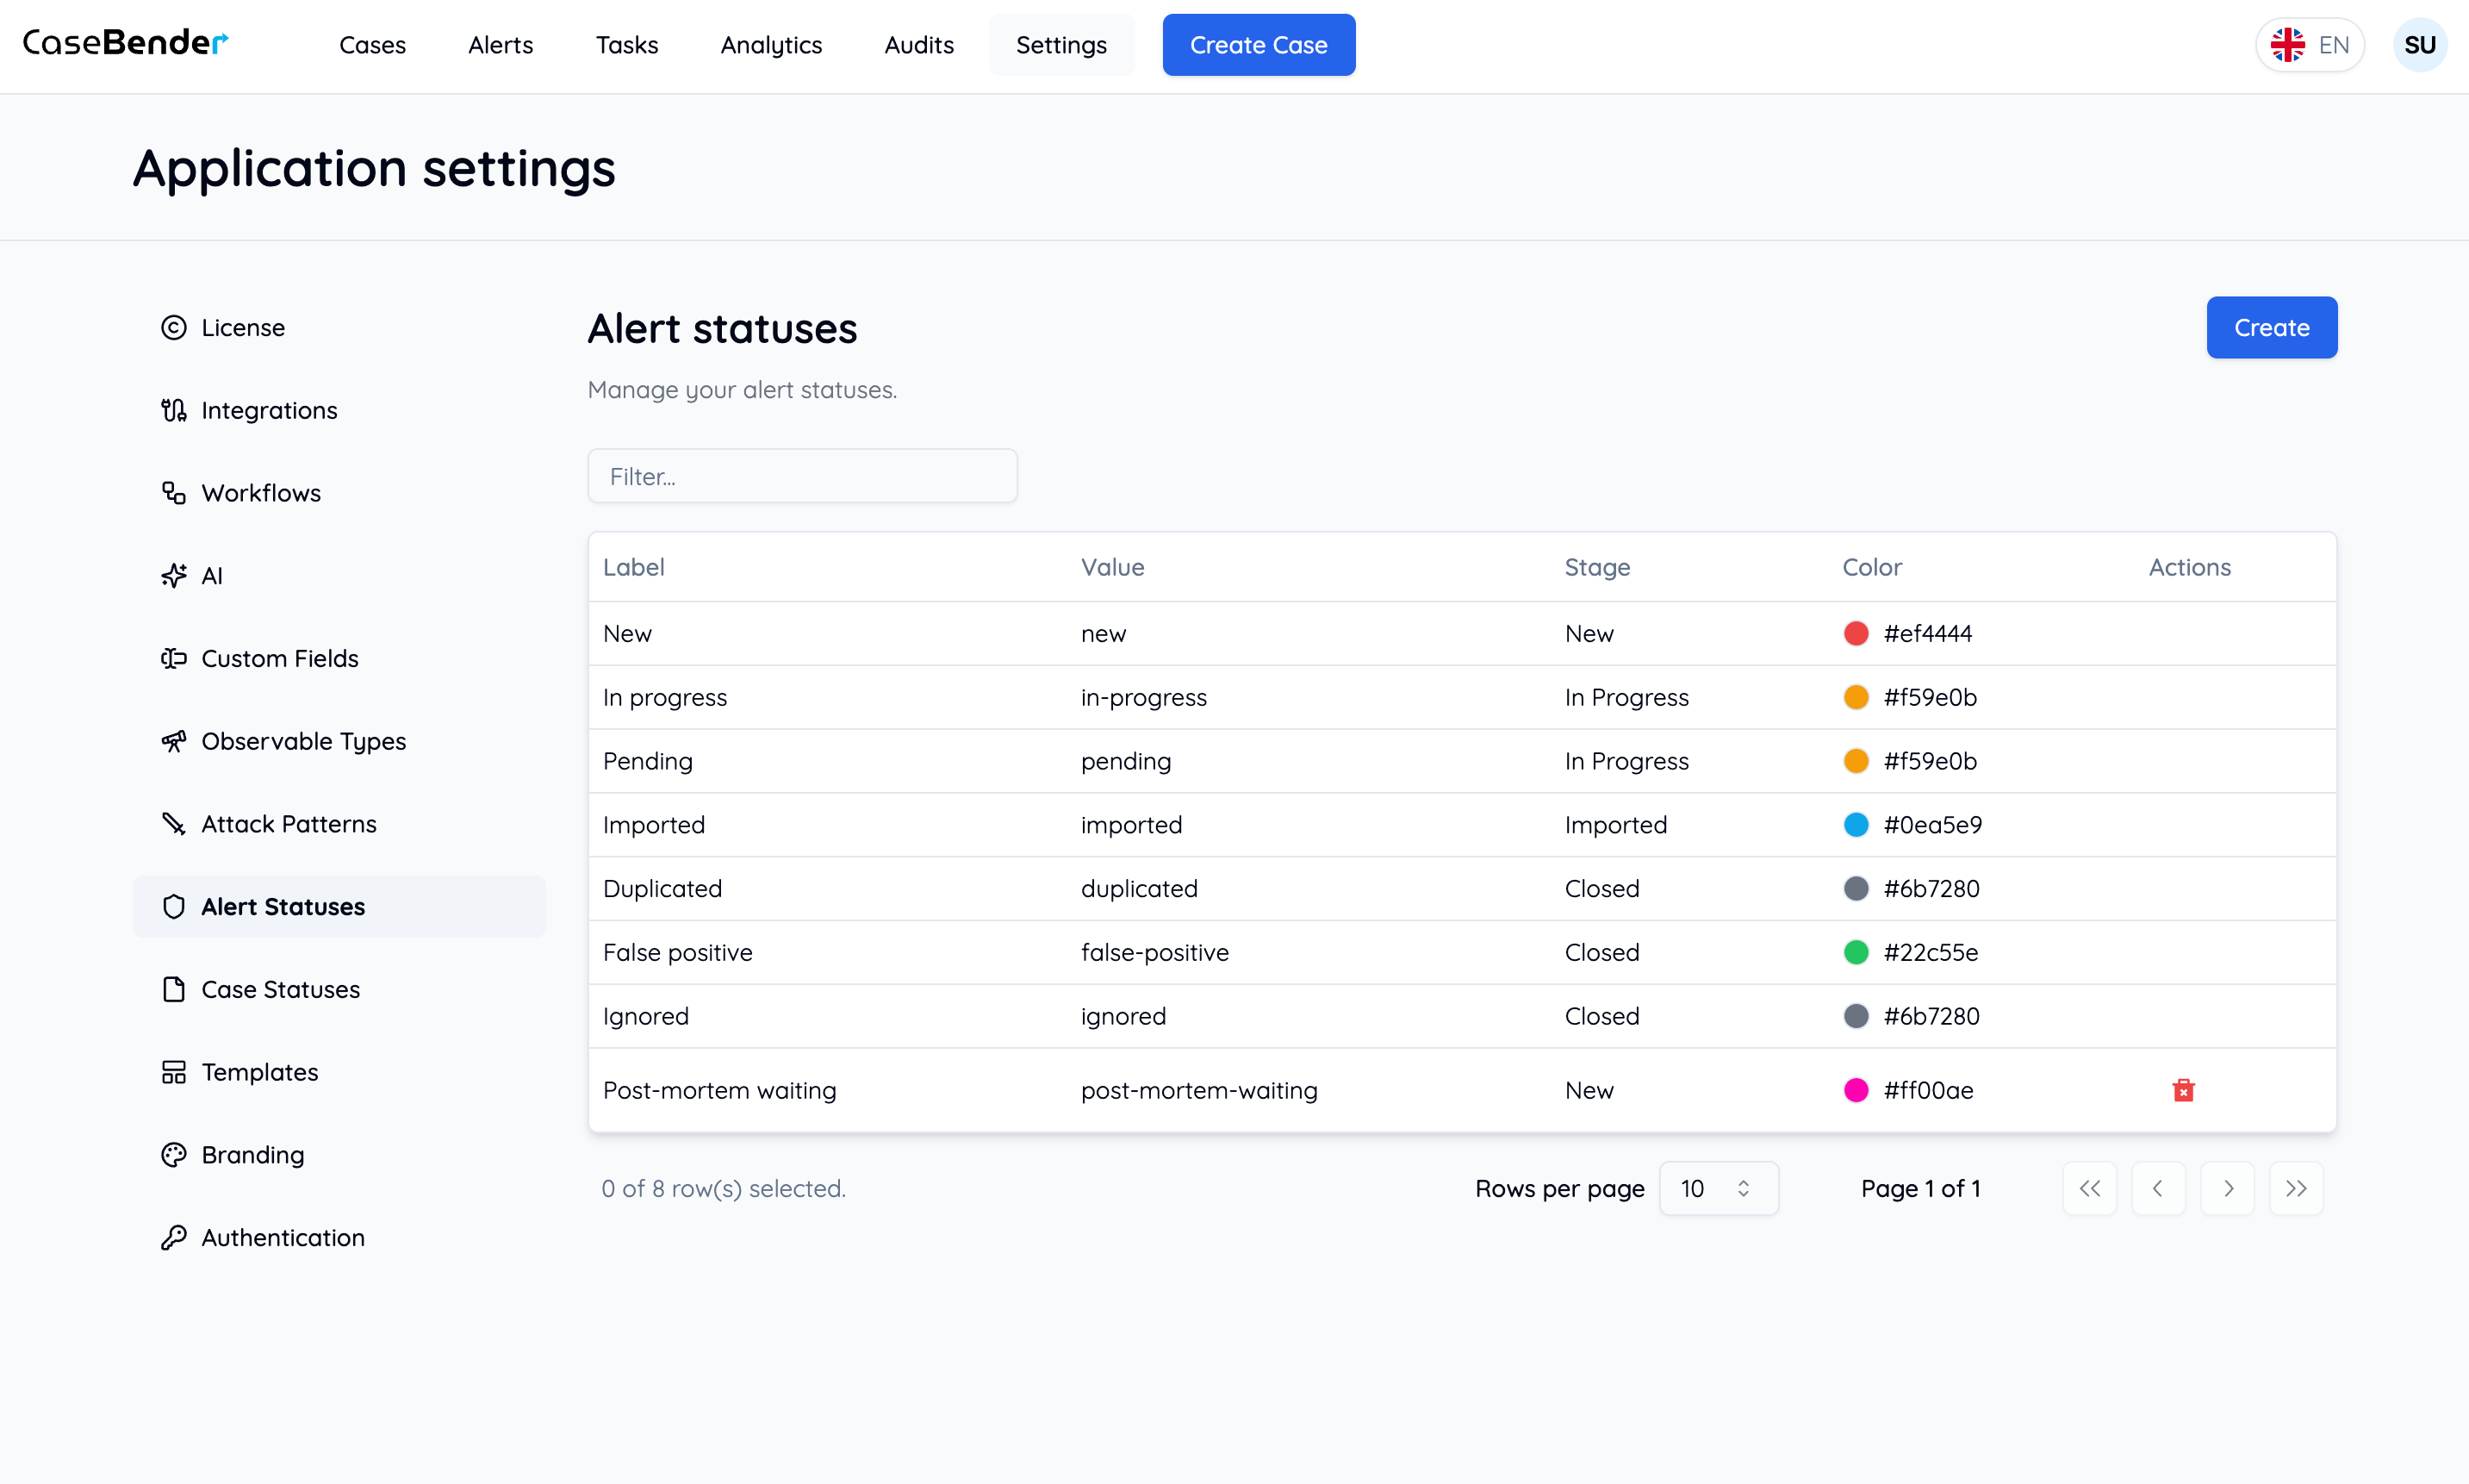Select the Authentication key icon

(x=174, y=1237)
